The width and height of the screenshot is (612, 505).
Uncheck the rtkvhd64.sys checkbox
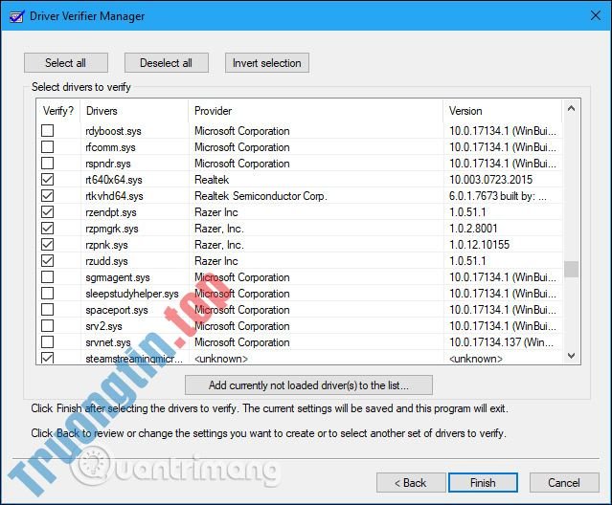coord(48,196)
